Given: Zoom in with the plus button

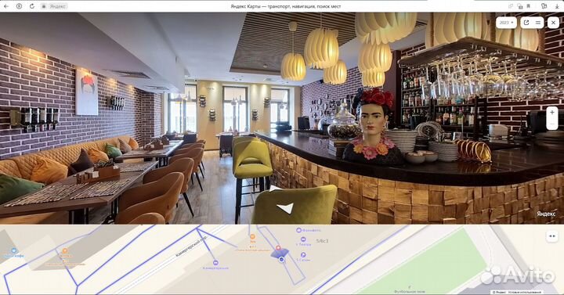Looking at the screenshot, I should 552,113.
